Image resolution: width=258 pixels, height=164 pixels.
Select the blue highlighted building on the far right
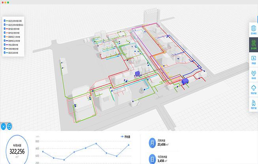185,81
